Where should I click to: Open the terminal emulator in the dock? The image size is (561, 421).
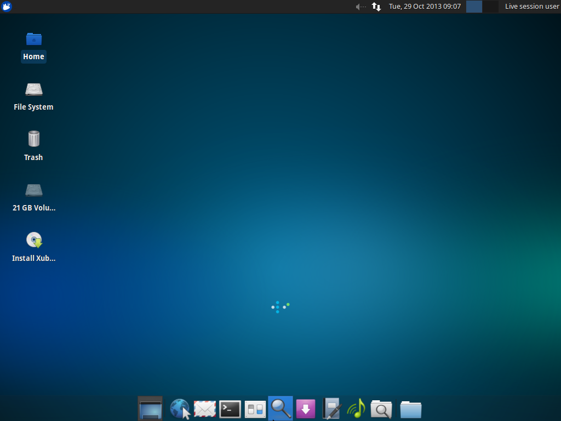click(230, 408)
